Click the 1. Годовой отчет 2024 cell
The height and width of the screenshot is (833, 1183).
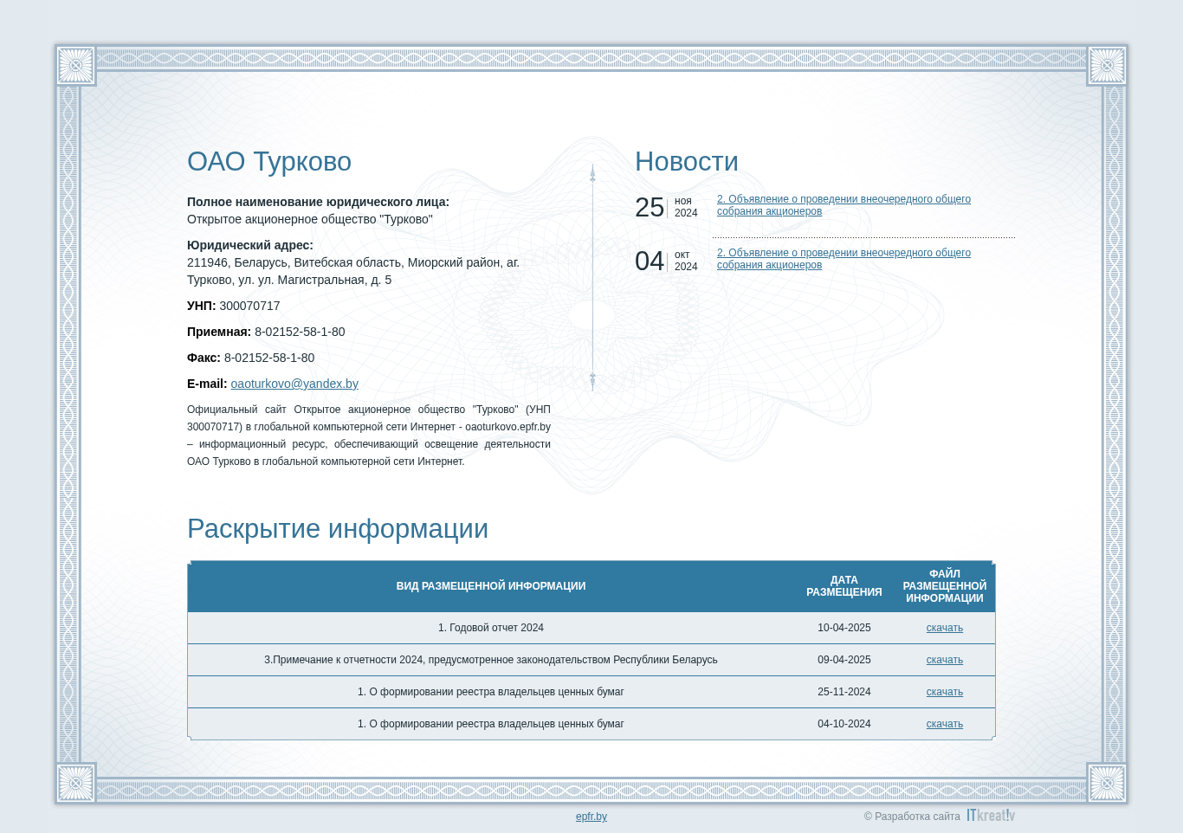(491, 628)
